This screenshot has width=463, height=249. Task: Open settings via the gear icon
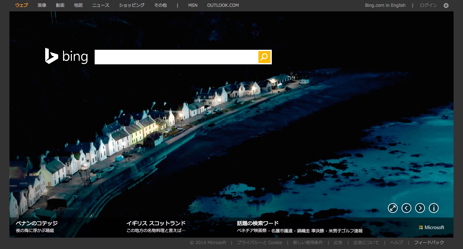pyautogui.click(x=446, y=6)
